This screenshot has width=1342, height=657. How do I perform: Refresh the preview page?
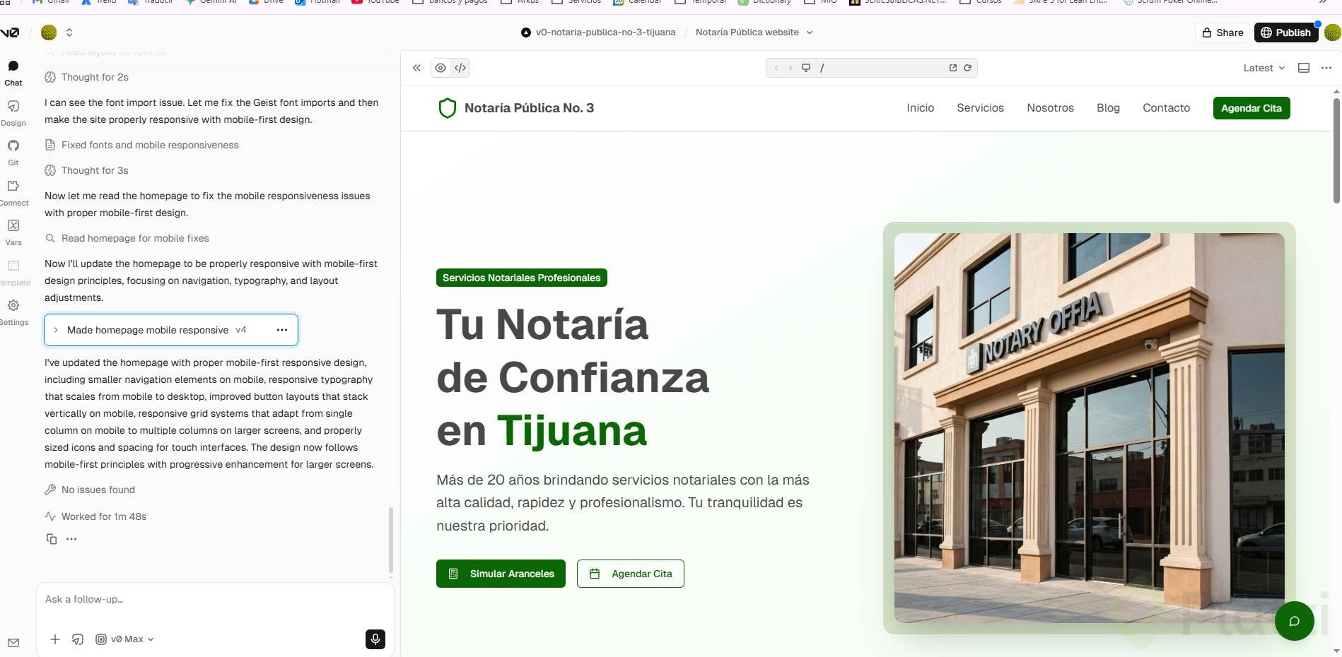[967, 68]
